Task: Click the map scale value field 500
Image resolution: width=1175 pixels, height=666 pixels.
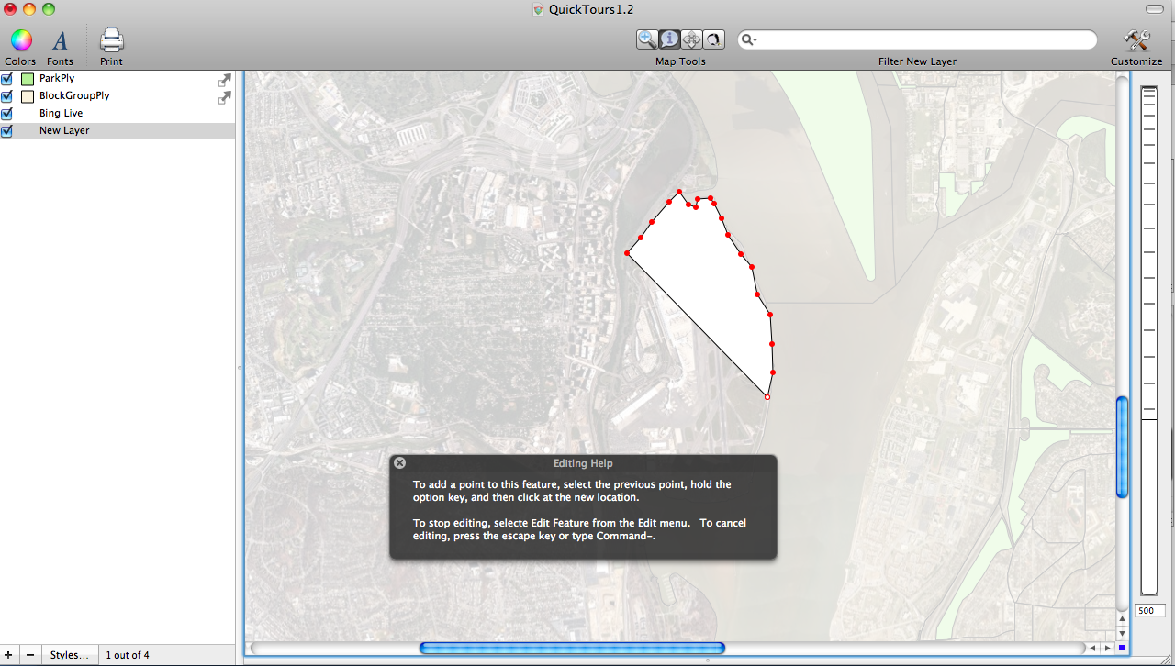Action: [1149, 611]
